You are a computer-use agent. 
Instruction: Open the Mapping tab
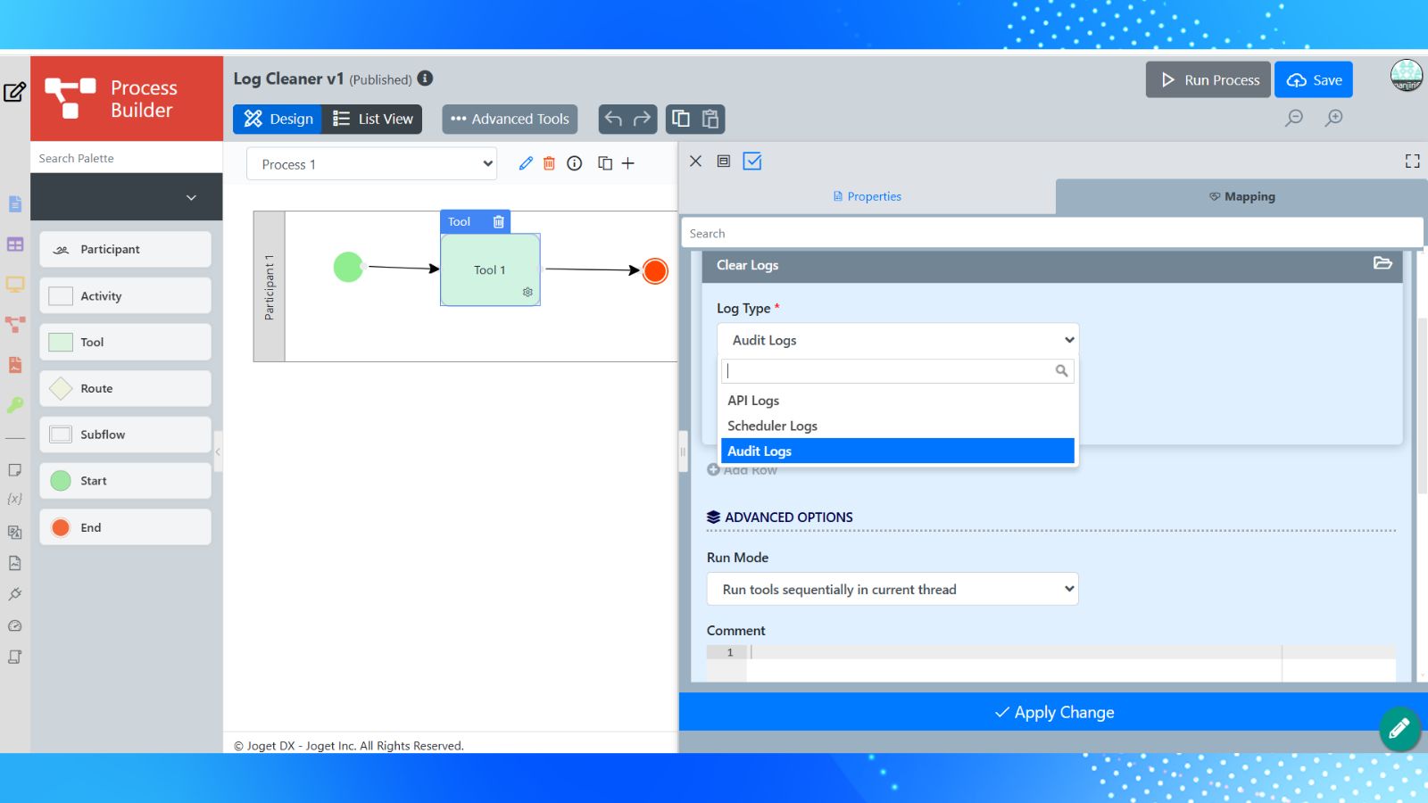click(1241, 196)
